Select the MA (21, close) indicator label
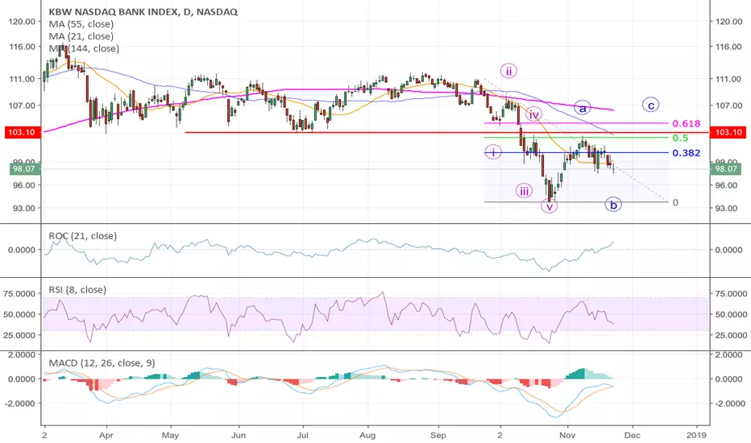751x443 pixels. point(81,36)
